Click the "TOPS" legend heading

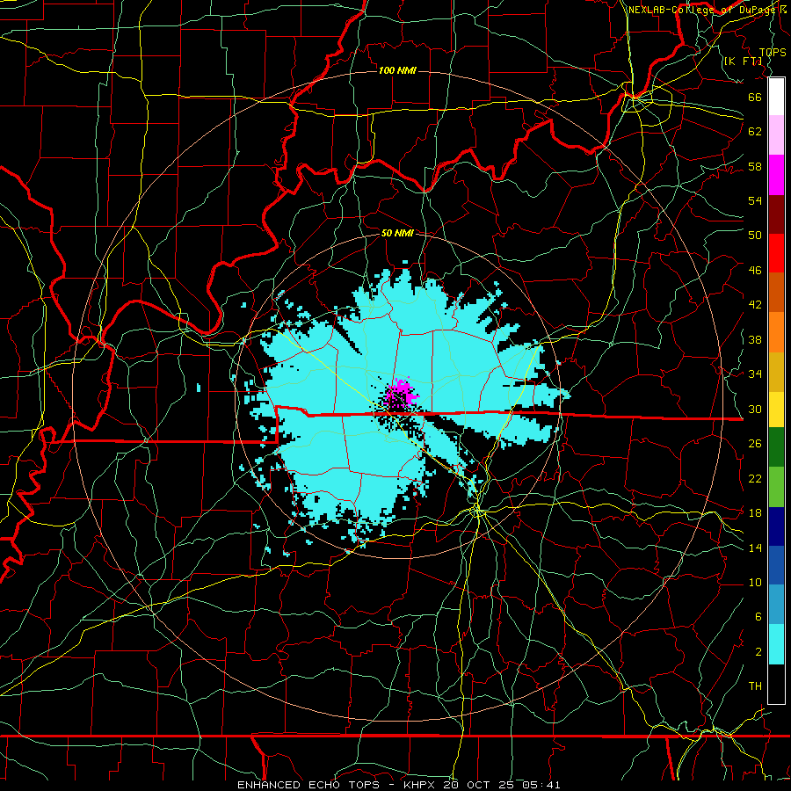point(773,52)
